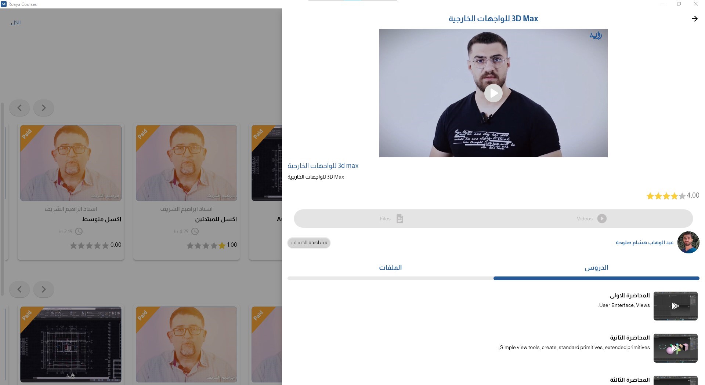Open the الملفات tab

tap(390, 268)
